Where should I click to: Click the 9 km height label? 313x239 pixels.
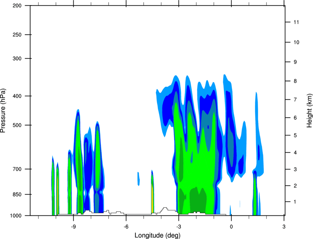(x=295, y=62)
